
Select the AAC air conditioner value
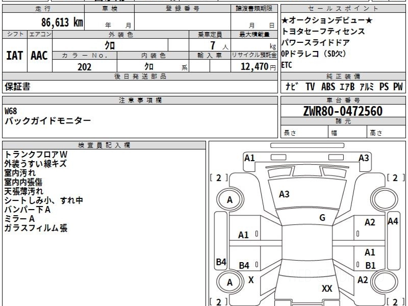coord(39,56)
